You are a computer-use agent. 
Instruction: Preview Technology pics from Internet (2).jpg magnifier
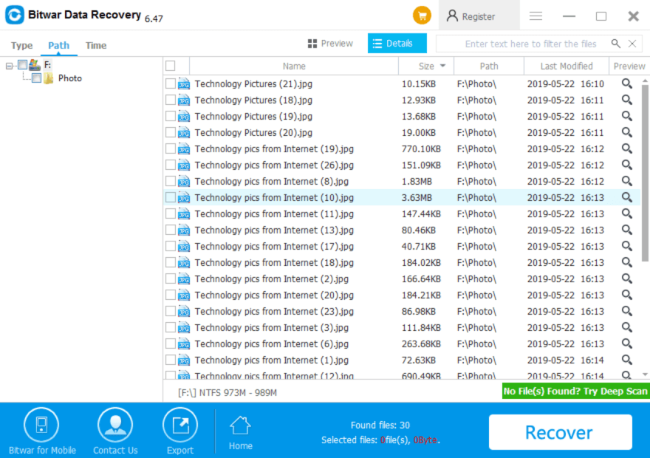627,278
